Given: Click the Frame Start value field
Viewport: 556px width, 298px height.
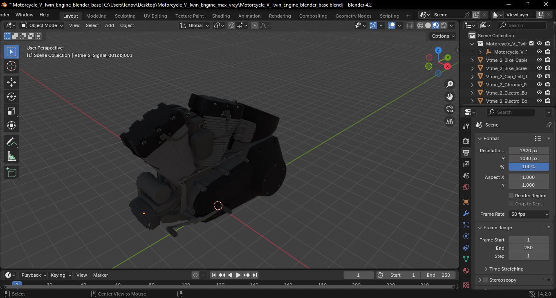Looking at the screenshot, I should click(x=529, y=240).
